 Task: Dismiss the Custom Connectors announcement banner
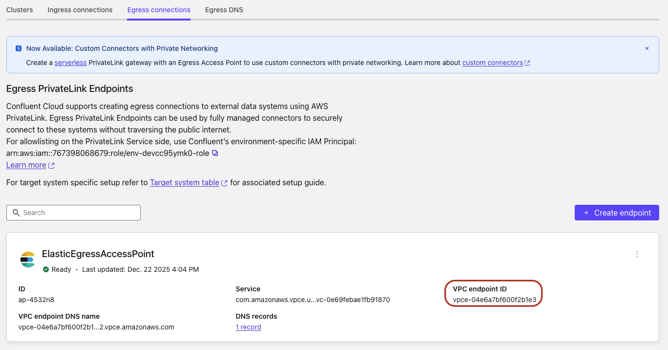pos(646,48)
